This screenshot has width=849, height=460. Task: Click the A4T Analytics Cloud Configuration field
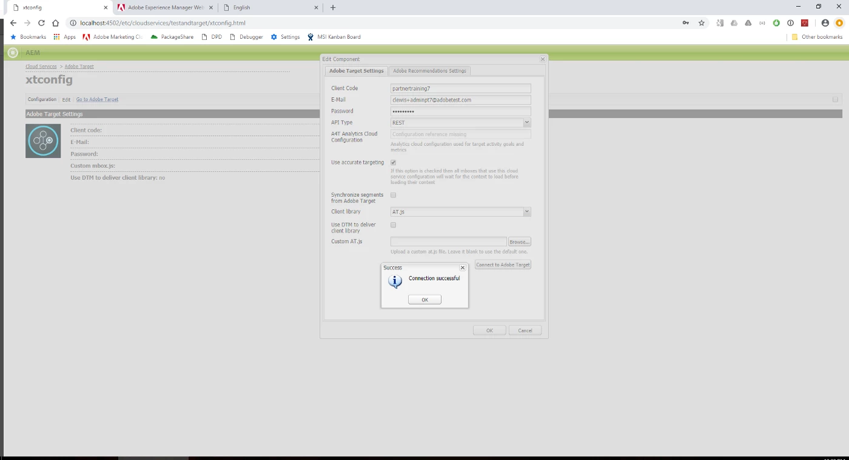(460, 134)
